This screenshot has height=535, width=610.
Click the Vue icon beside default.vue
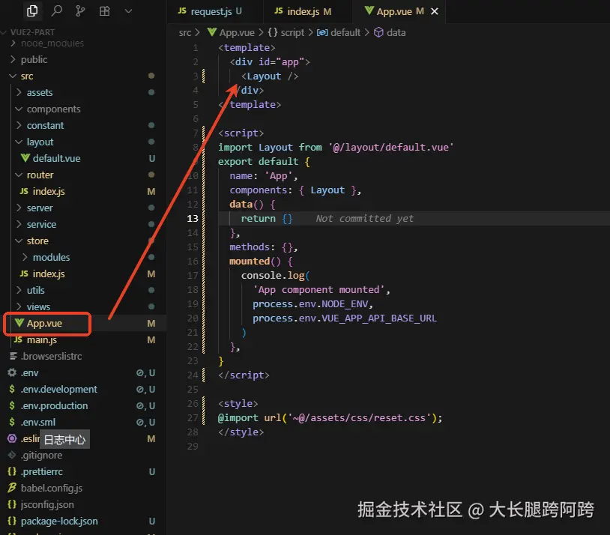[25, 158]
